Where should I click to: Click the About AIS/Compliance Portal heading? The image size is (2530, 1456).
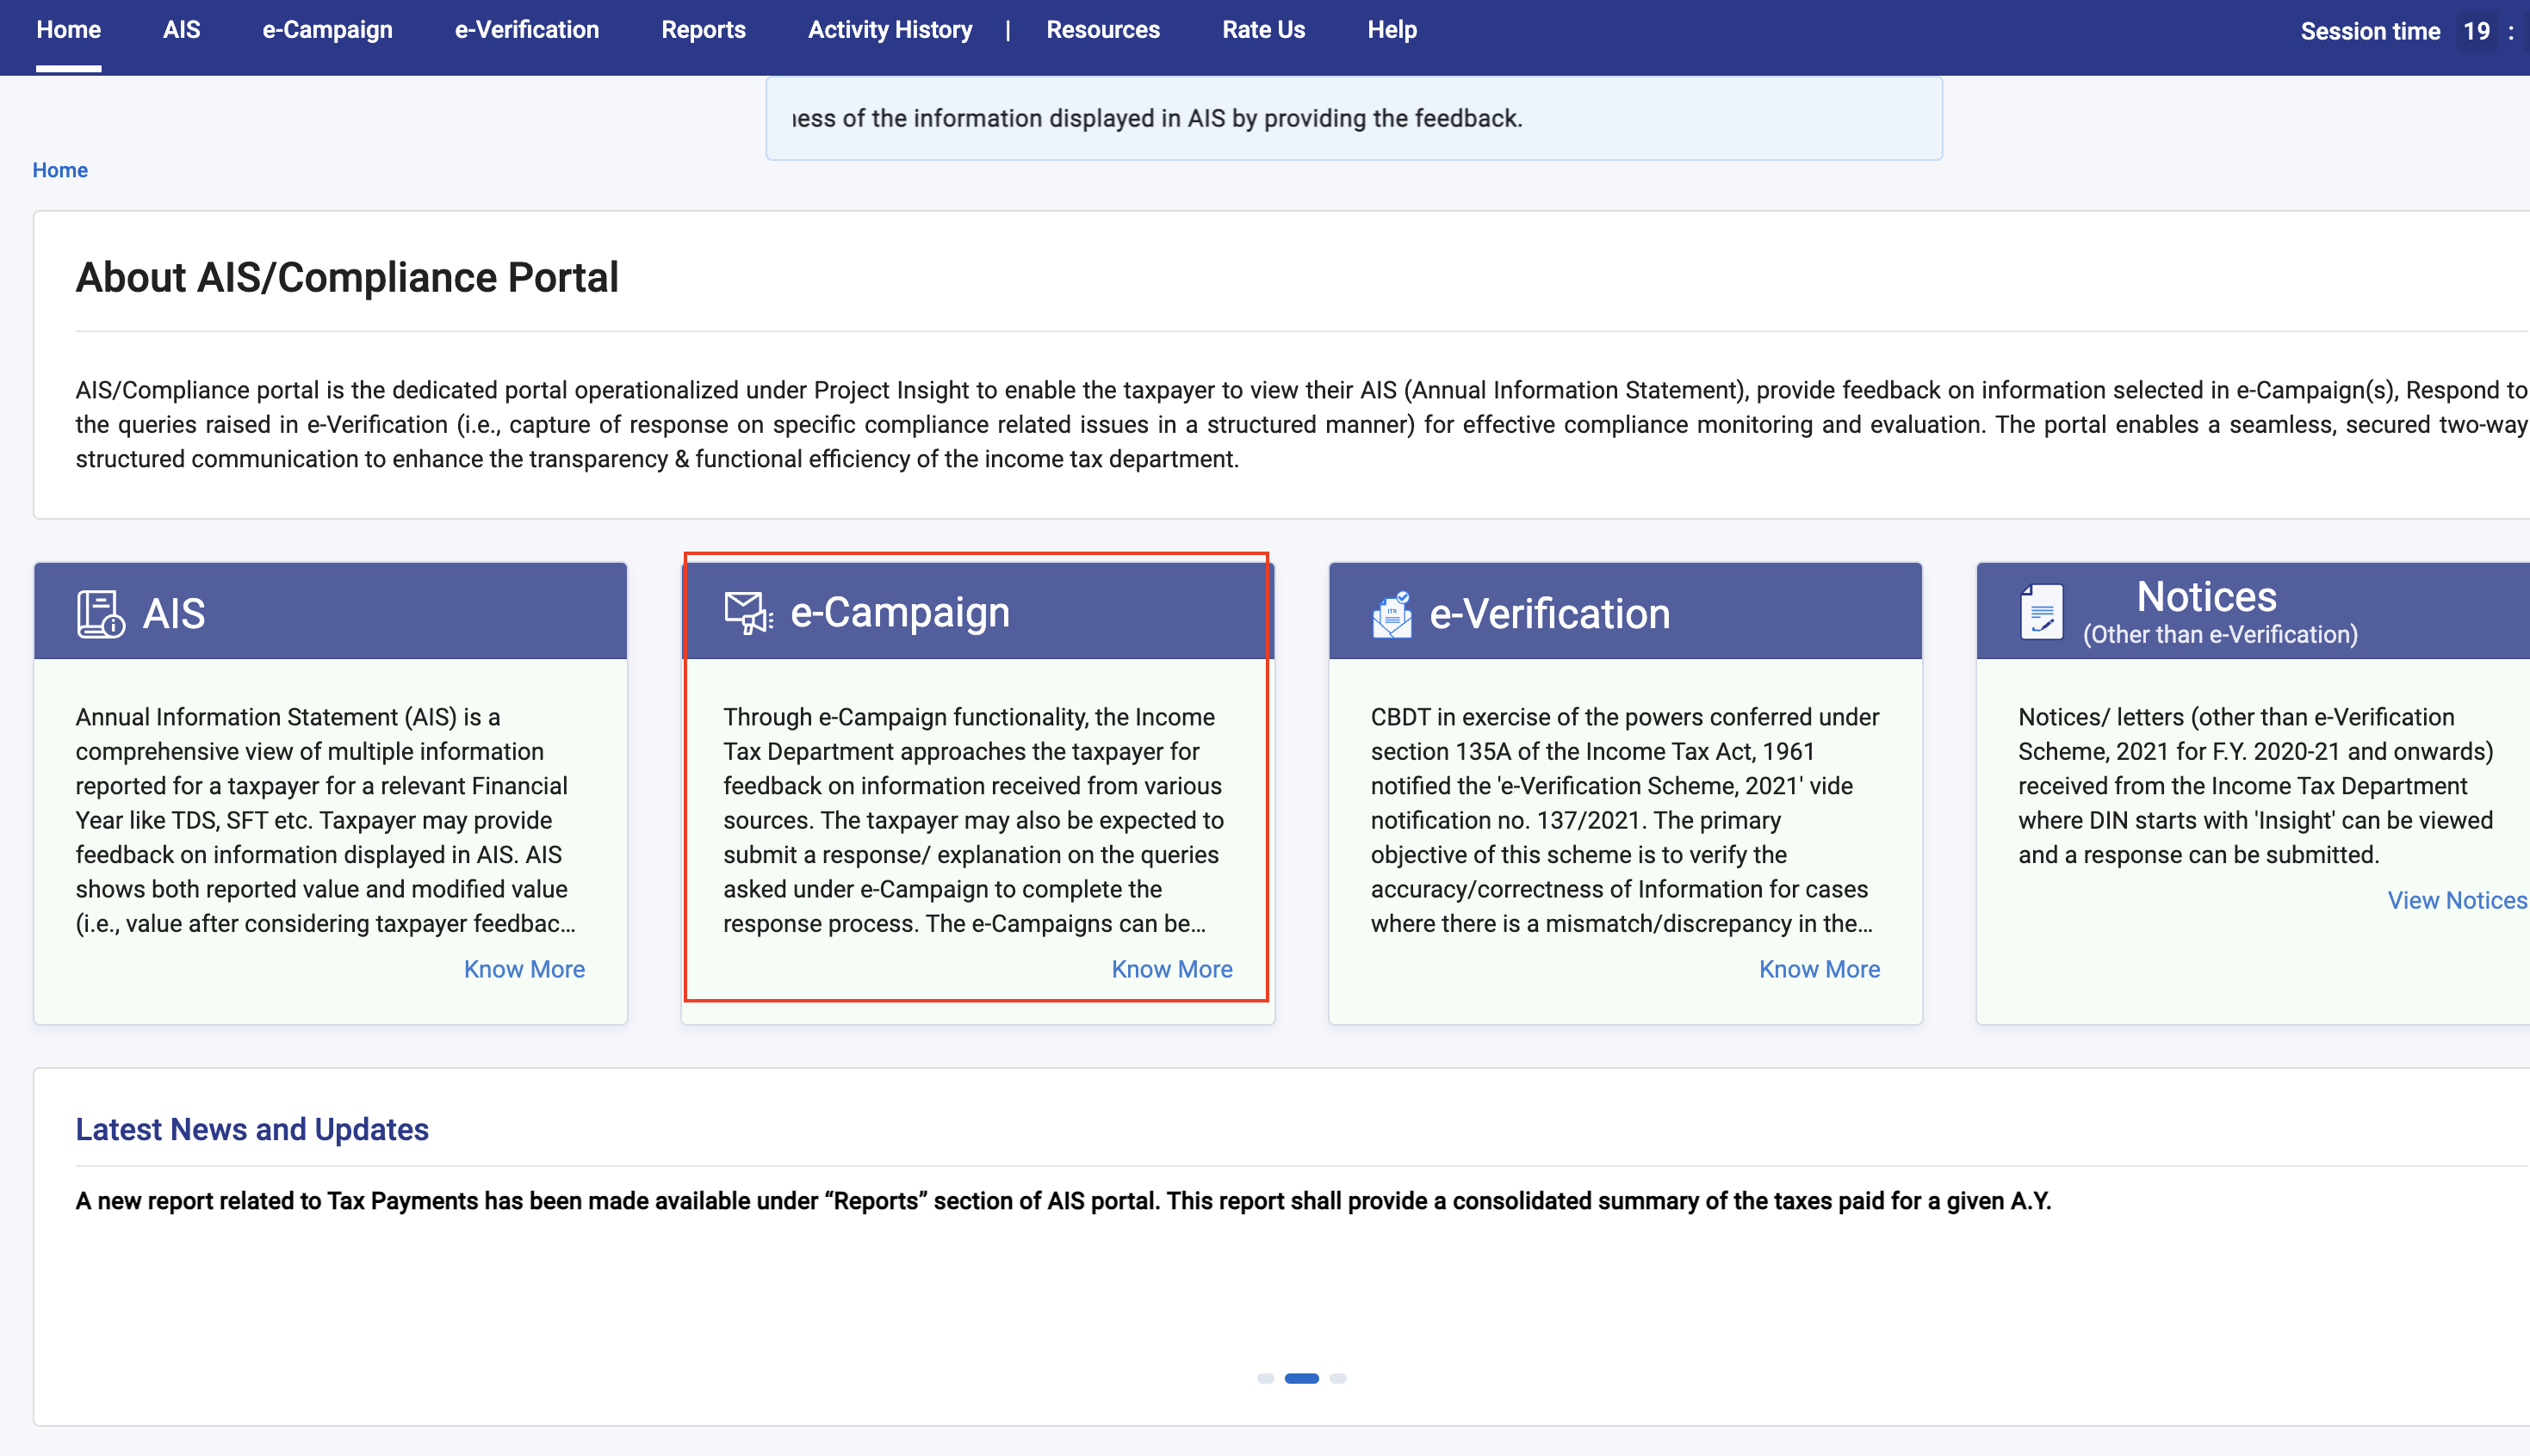pyautogui.click(x=347, y=277)
